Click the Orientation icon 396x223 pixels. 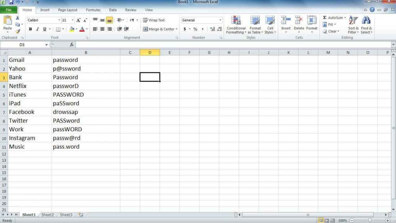(x=119, y=20)
